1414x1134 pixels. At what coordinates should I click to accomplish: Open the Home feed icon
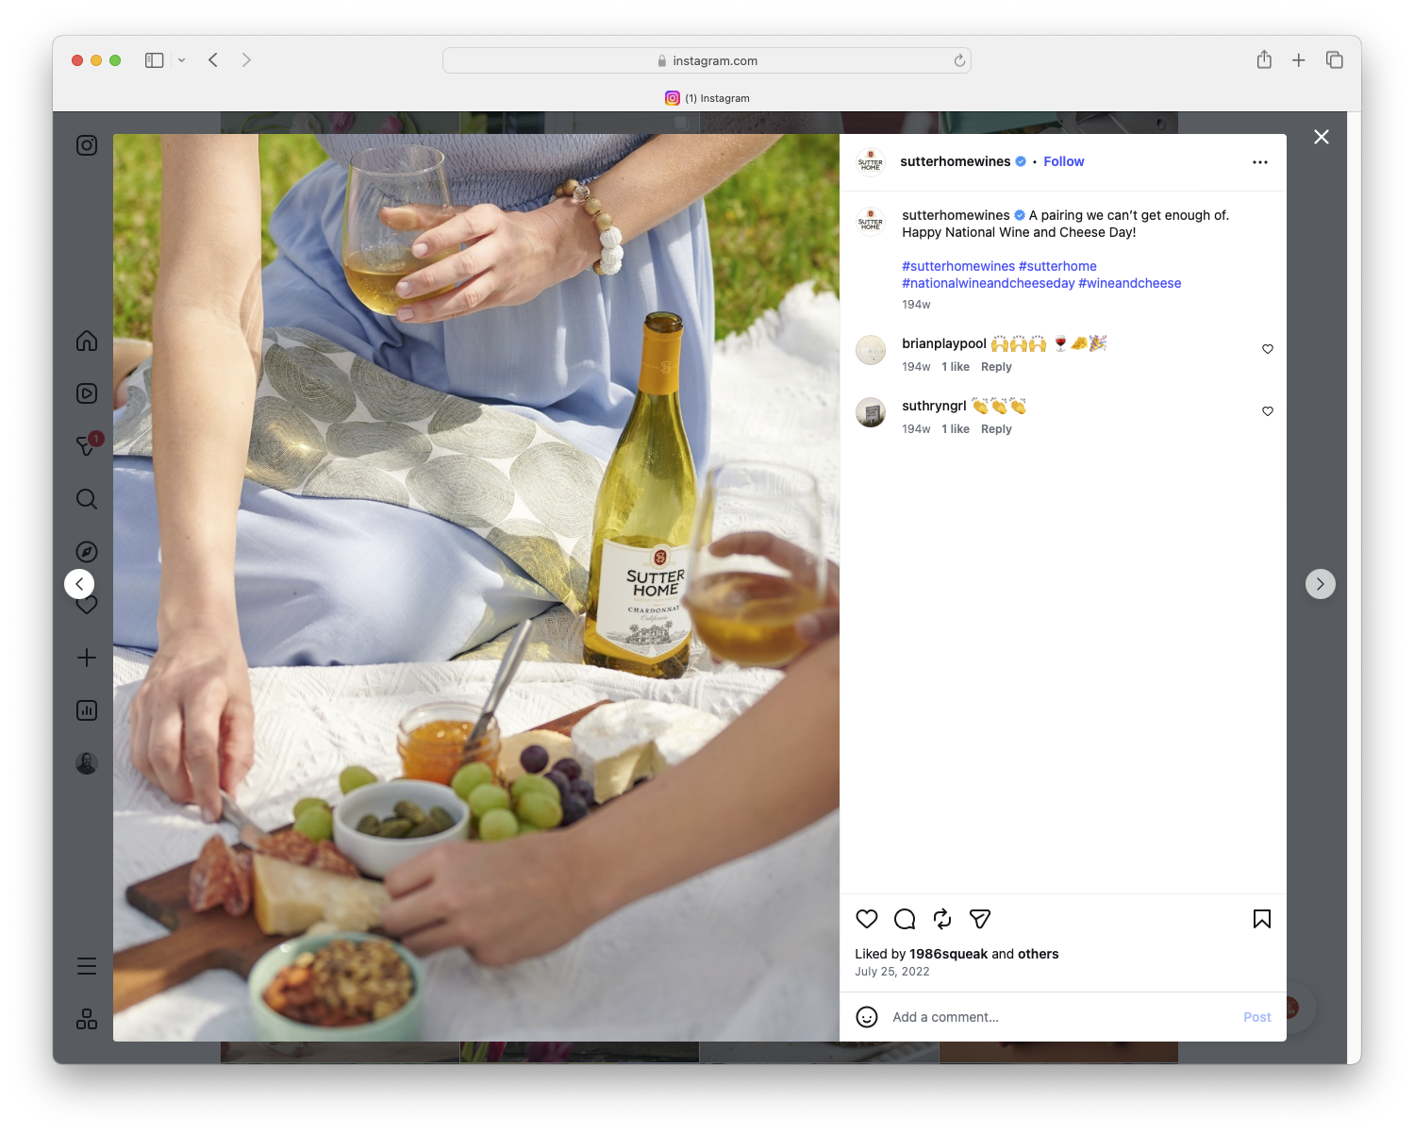point(86,341)
